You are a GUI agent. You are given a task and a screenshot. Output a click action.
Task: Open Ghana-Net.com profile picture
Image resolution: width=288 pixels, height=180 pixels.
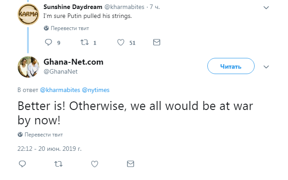pos(28,66)
